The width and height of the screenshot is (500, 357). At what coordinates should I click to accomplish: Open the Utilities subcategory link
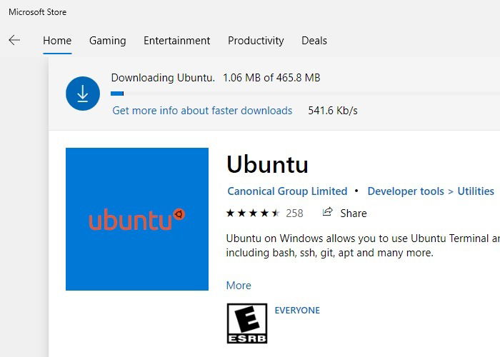point(476,191)
